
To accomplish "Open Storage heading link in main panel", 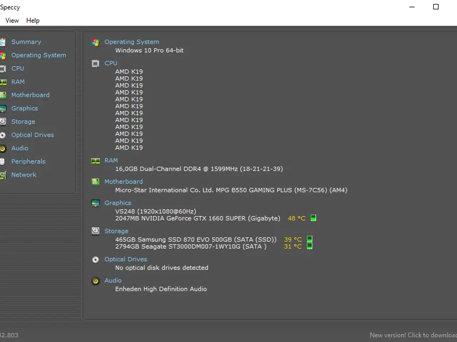I will (116, 231).
